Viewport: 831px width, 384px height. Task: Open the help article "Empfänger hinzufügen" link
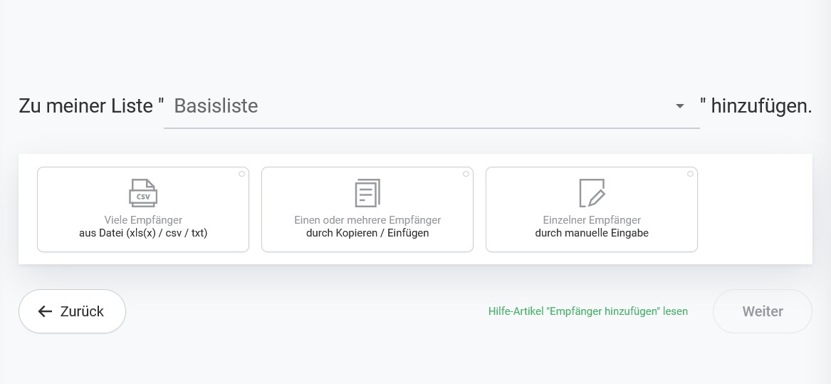587,311
